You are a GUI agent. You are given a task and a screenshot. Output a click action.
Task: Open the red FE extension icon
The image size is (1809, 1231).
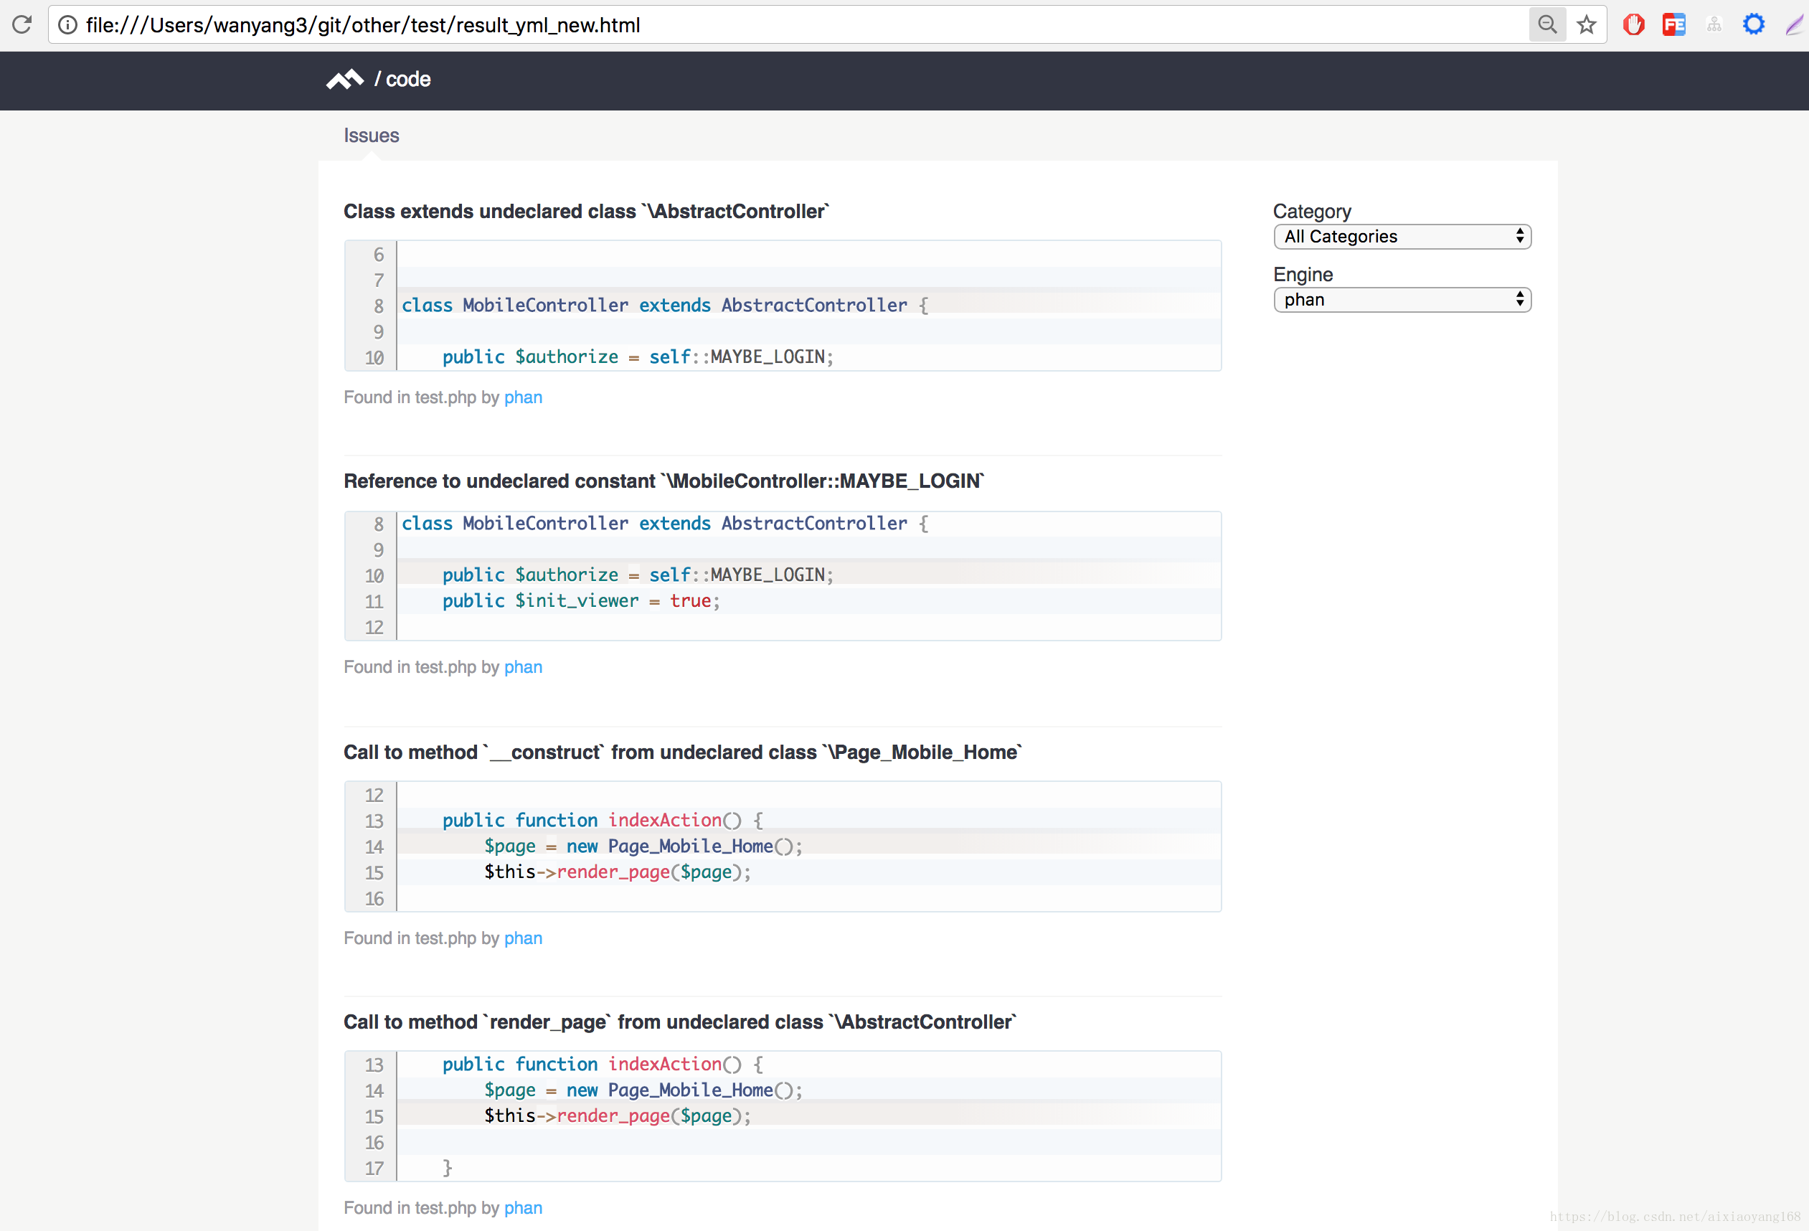click(1673, 25)
